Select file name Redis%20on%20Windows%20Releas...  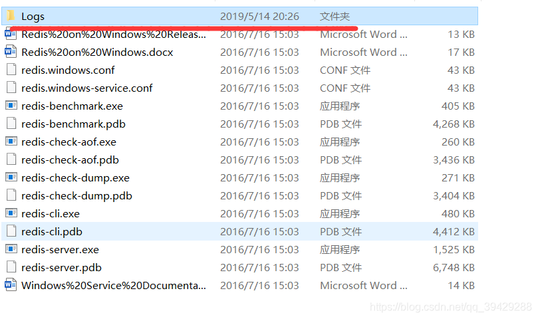(x=114, y=35)
